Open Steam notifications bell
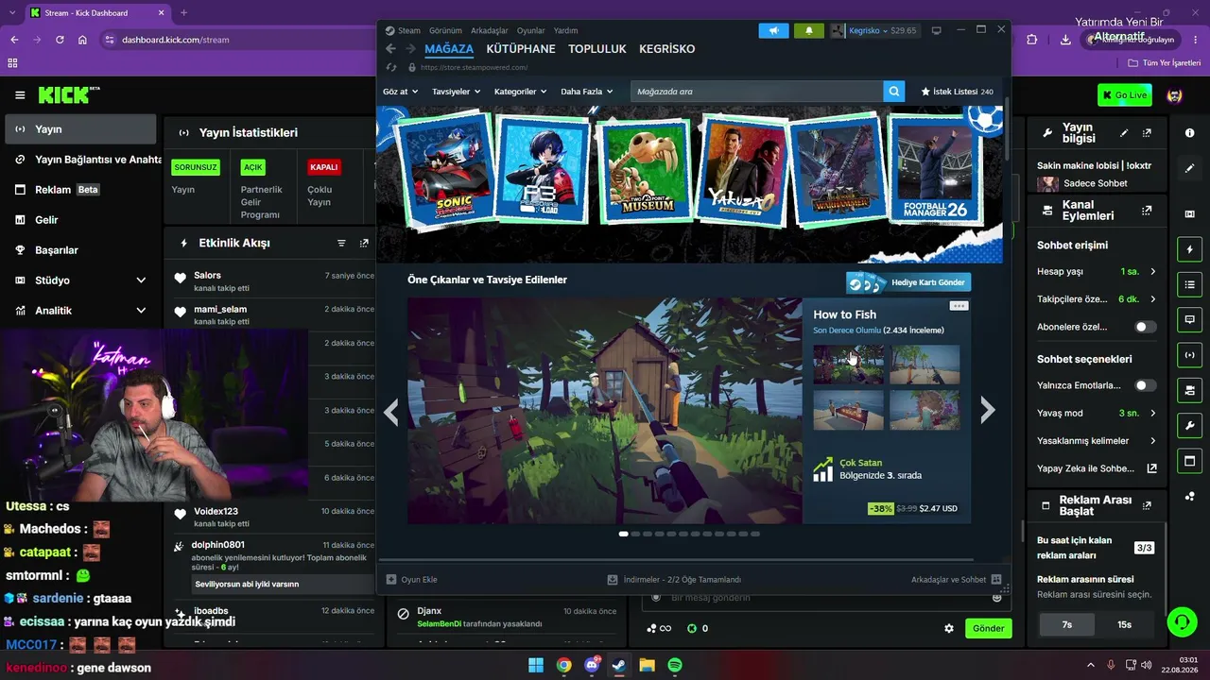The width and height of the screenshot is (1210, 680). [x=808, y=30]
